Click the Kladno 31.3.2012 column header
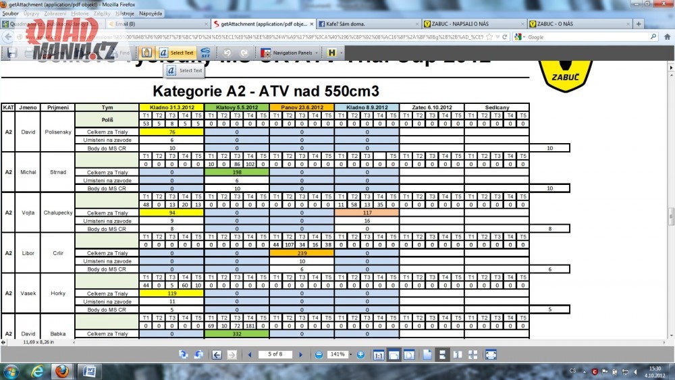Viewport: 675px width, 380px height. [x=171, y=107]
